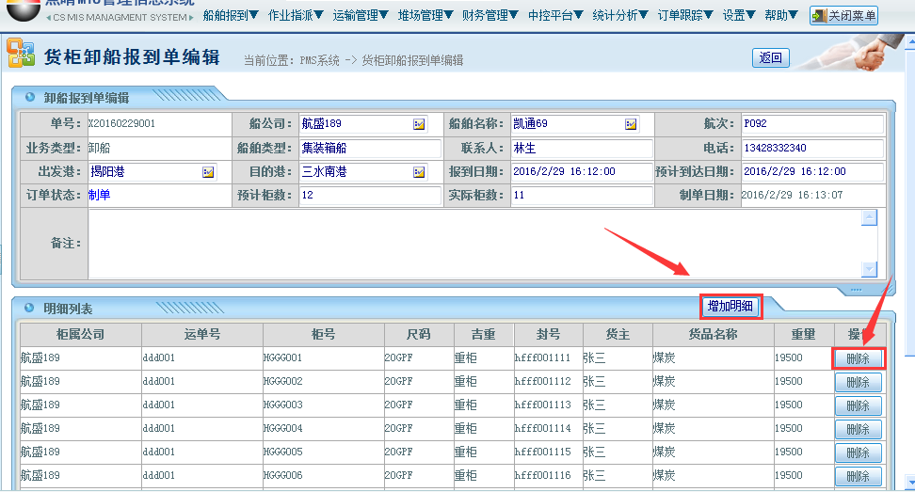Image resolution: width=915 pixels, height=492 pixels.
Task: Click the 返回 button
Action: 770,58
